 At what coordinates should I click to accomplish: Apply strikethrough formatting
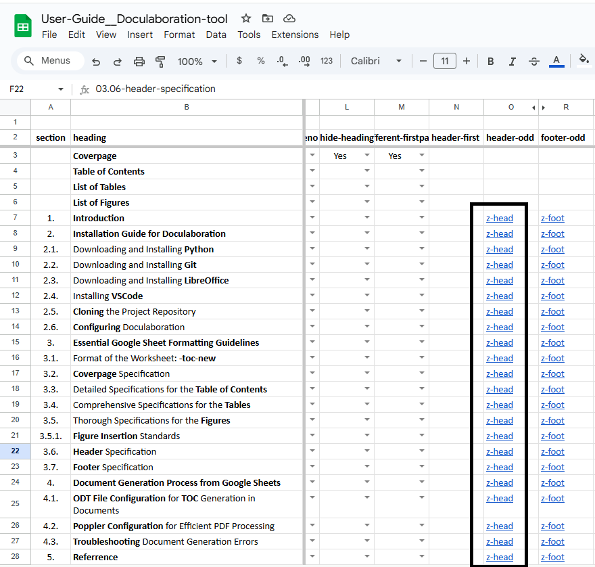pos(534,61)
